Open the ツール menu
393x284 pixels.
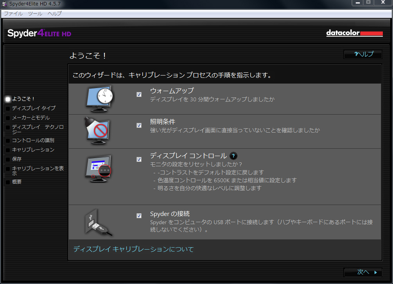click(35, 13)
